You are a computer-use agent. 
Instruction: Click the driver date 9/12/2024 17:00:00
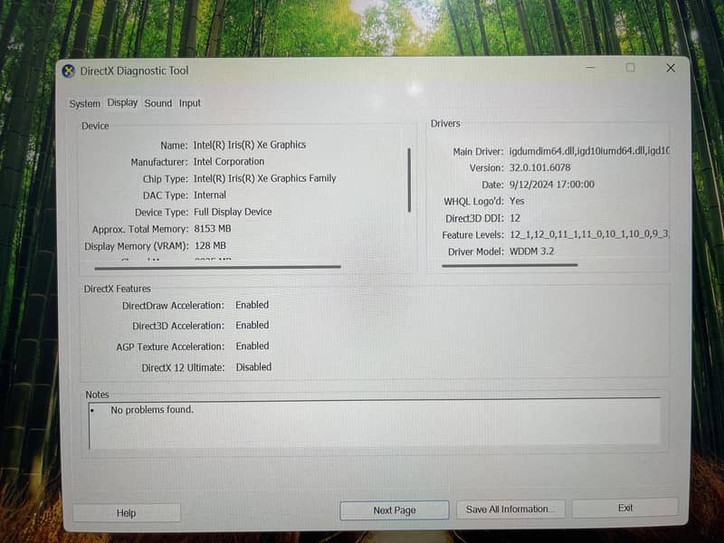tap(552, 185)
